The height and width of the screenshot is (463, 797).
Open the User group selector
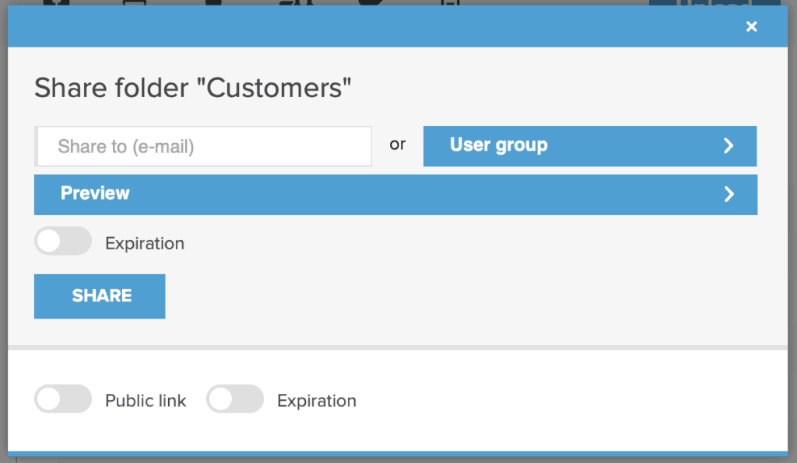(589, 146)
